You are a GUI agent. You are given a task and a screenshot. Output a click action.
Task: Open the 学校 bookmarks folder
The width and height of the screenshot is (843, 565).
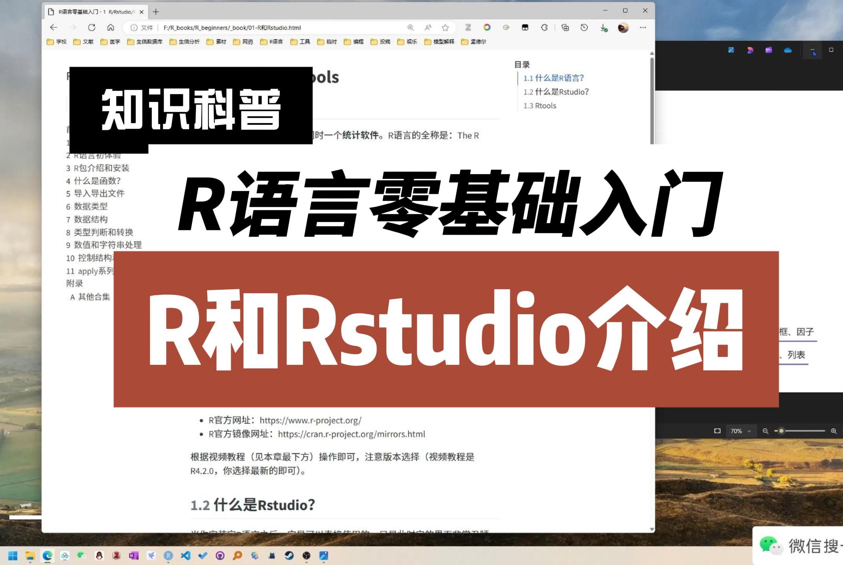pyautogui.click(x=57, y=42)
